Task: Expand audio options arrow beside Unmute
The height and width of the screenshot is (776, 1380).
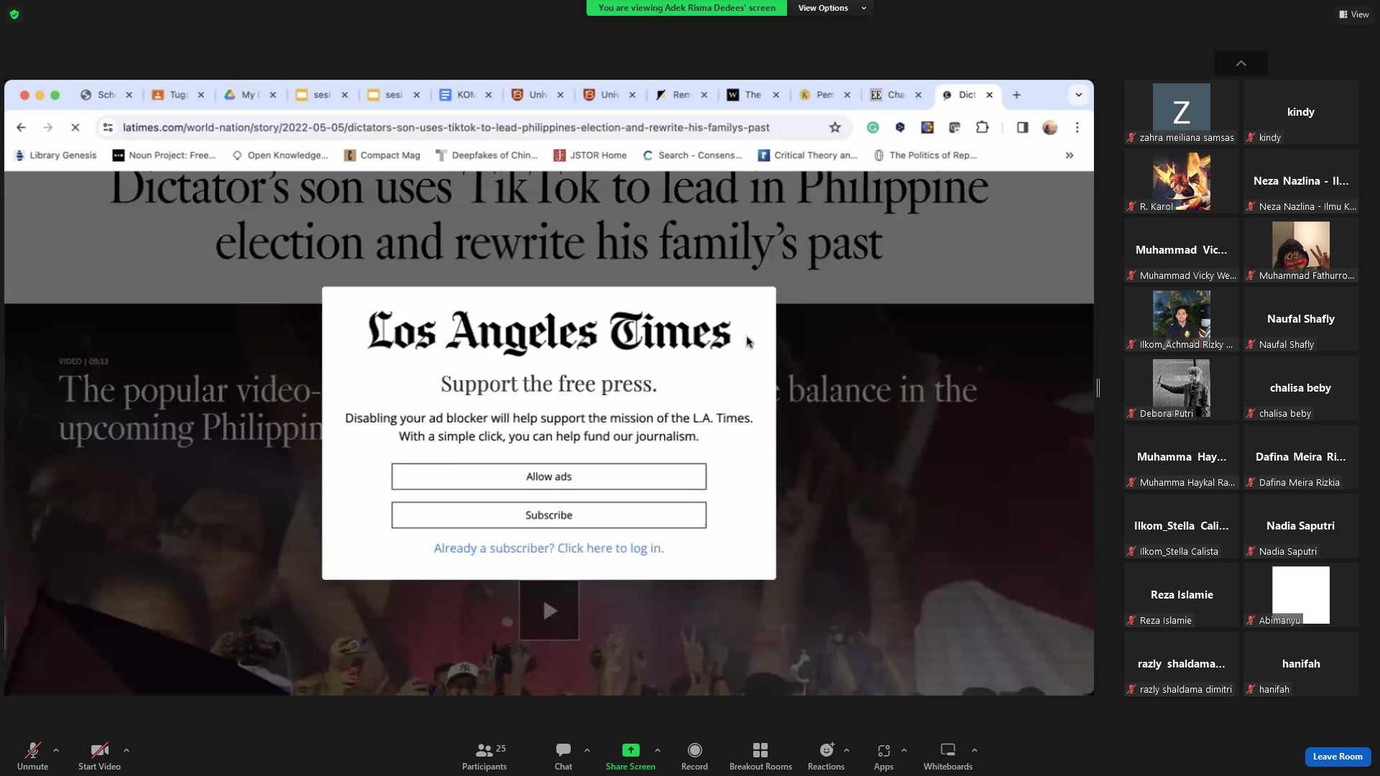Action: (x=56, y=750)
